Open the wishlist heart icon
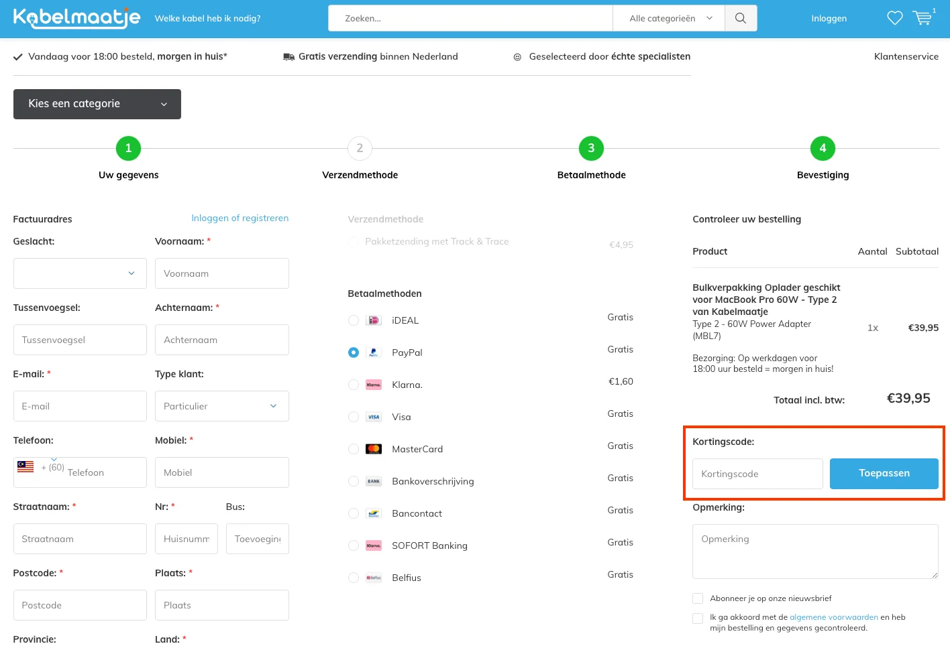 (894, 18)
